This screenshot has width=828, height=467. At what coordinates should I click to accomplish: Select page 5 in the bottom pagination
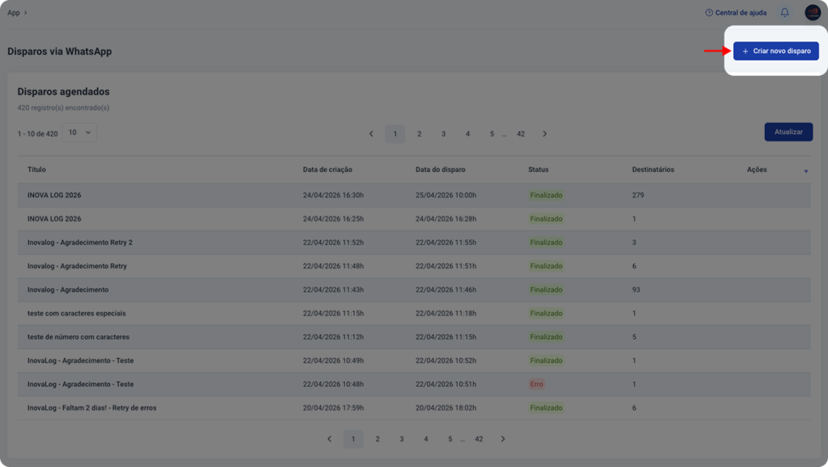pos(450,439)
